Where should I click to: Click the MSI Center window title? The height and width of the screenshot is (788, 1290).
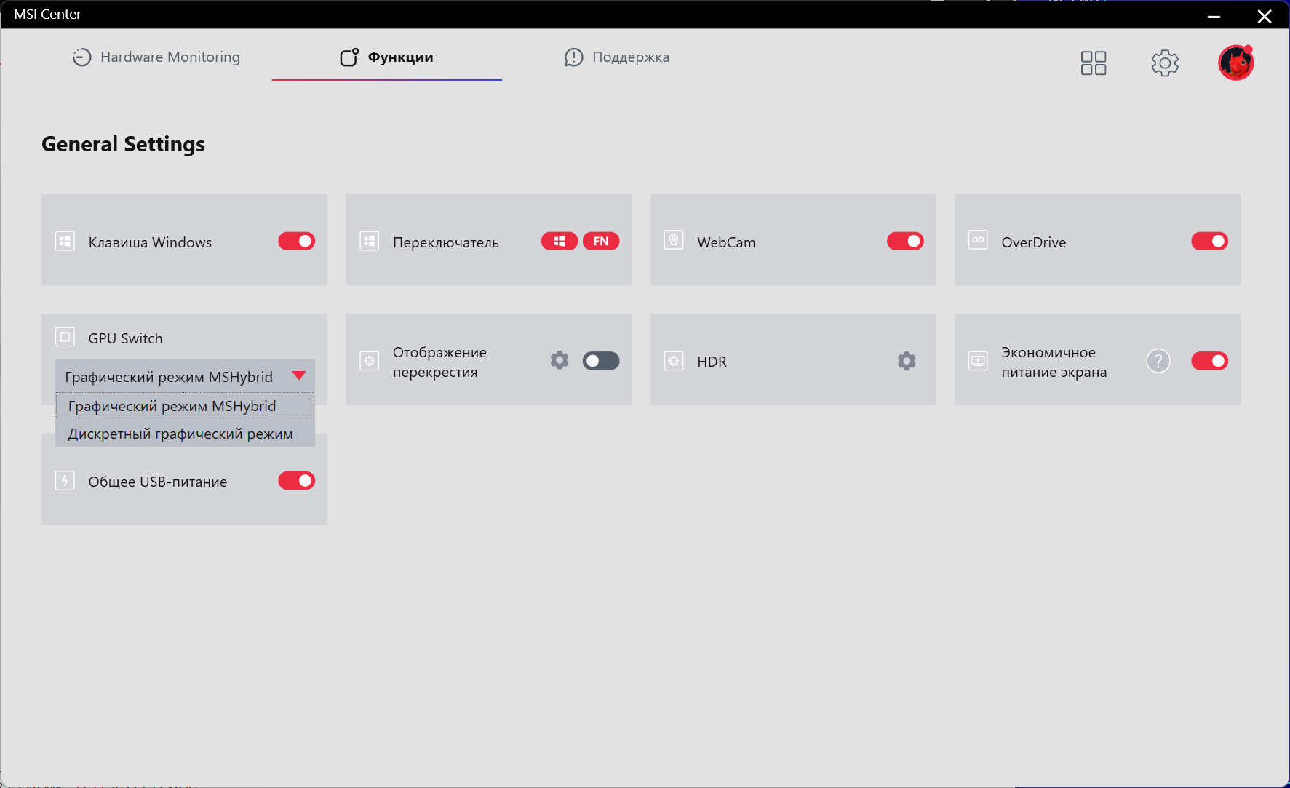click(x=47, y=15)
